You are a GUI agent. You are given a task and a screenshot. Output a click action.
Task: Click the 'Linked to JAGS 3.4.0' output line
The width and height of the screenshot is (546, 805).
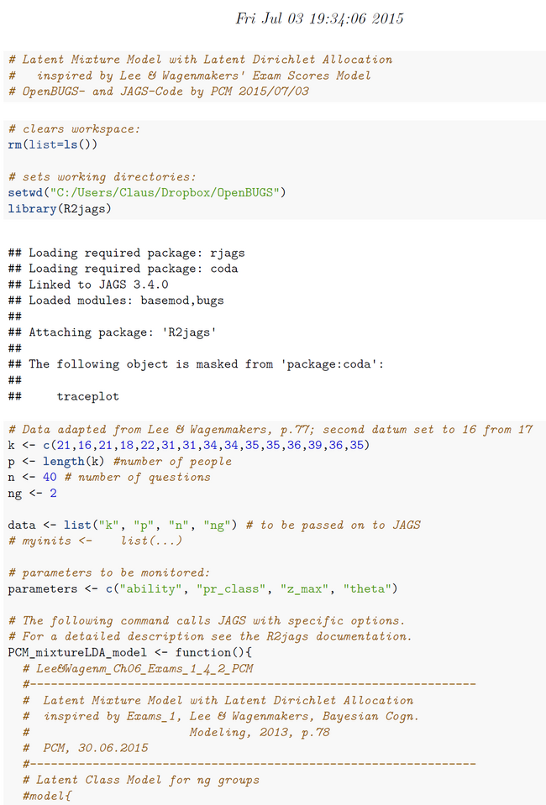click(88, 285)
